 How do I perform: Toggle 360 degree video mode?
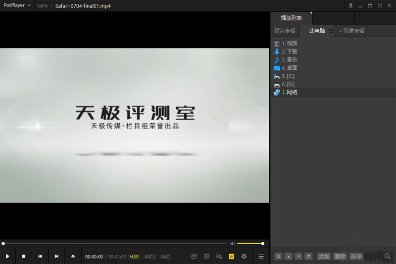tap(194, 257)
